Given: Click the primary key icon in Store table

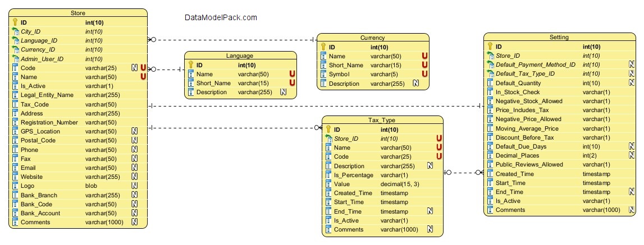Looking at the screenshot, I should [15, 22].
